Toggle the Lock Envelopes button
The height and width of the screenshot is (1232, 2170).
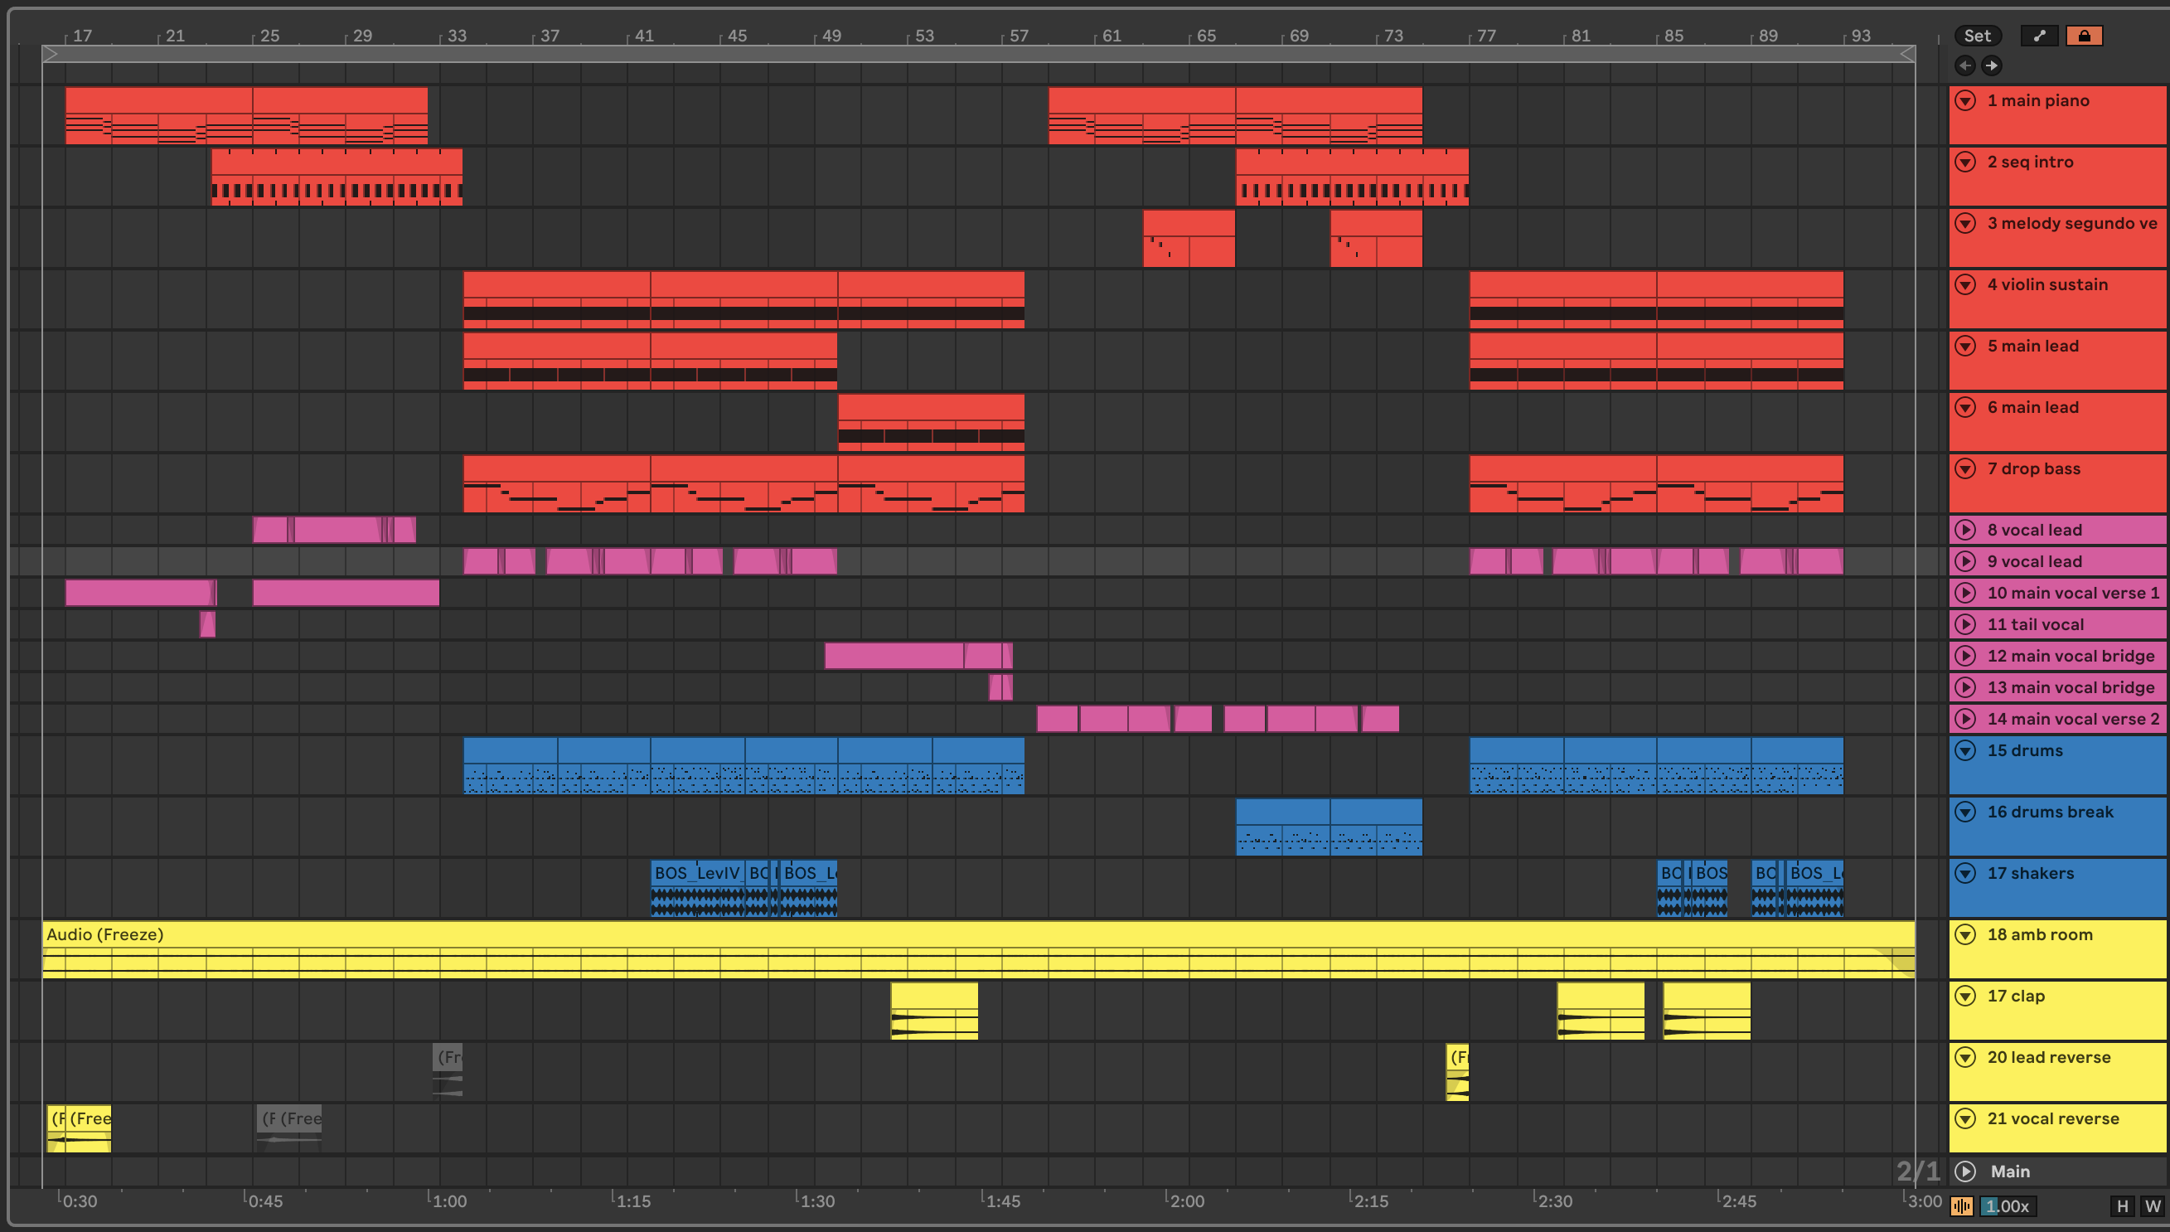pos(2084,36)
